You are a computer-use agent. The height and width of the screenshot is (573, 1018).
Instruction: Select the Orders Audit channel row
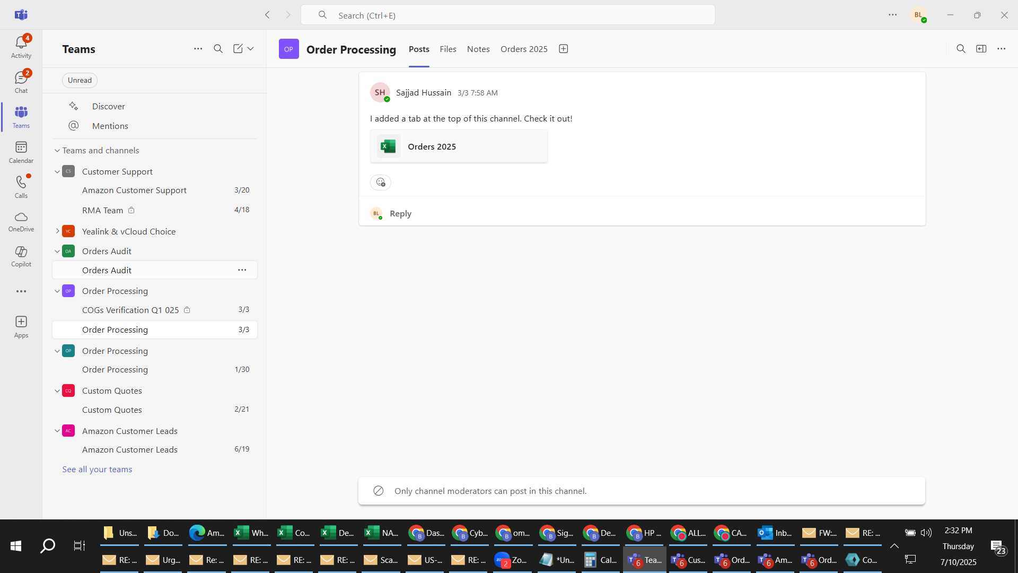(155, 270)
